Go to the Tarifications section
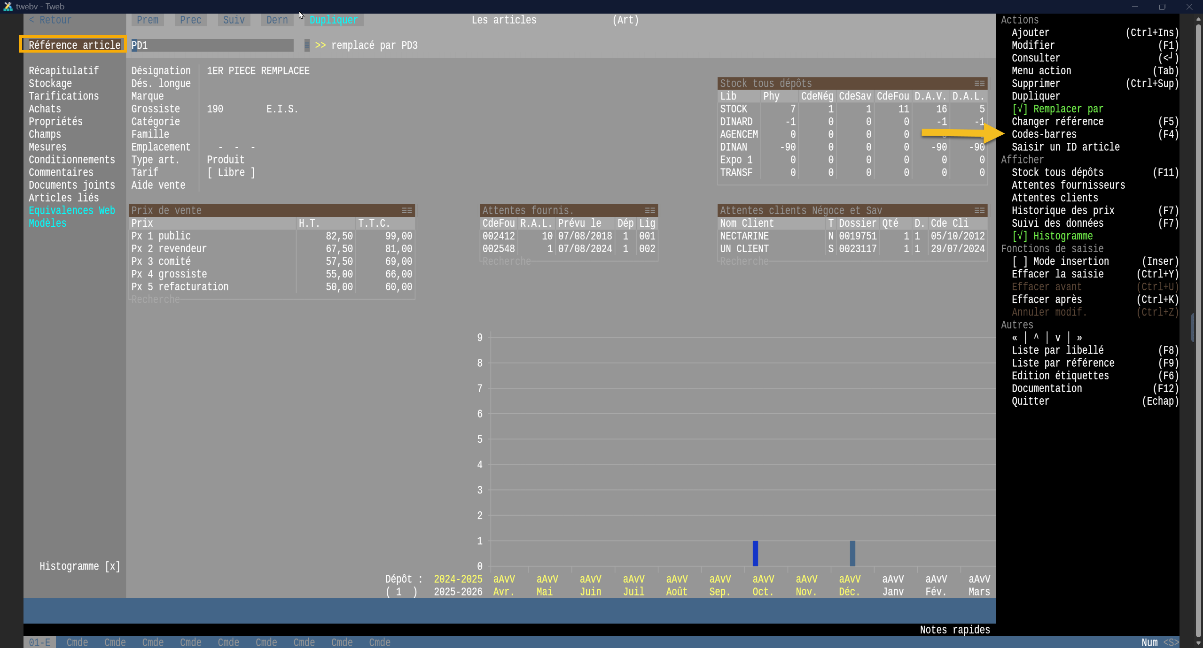The image size is (1203, 648). pos(63,96)
